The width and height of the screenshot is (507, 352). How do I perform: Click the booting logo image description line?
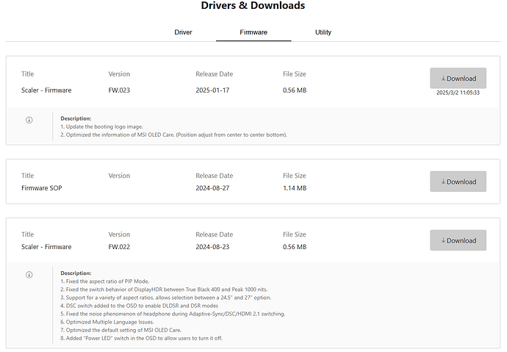[x=109, y=126]
